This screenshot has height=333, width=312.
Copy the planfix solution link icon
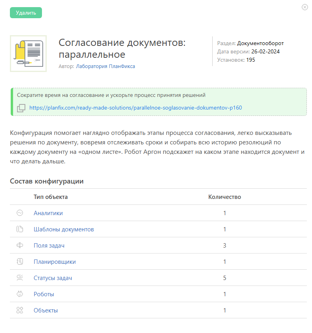(21, 108)
